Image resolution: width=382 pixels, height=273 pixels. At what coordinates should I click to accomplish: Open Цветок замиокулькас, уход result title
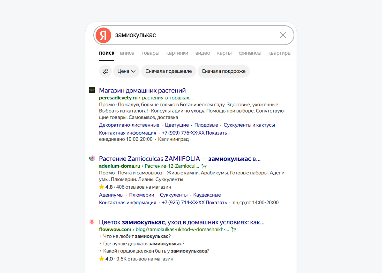click(182, 222)
